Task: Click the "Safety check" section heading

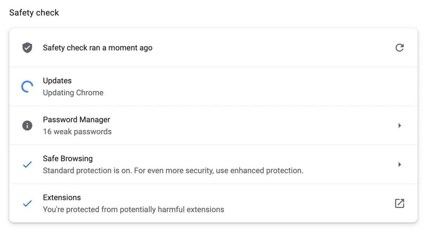Action: 34,13
